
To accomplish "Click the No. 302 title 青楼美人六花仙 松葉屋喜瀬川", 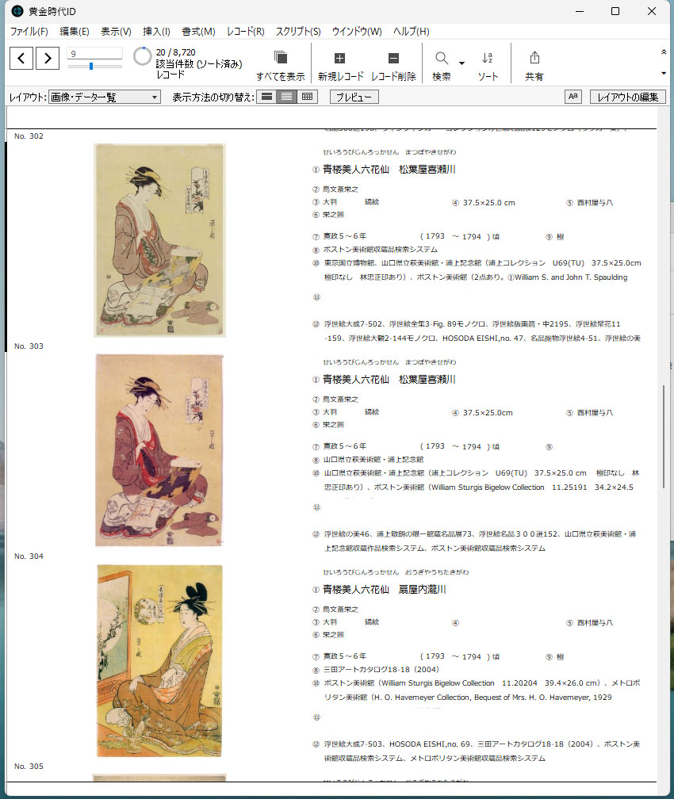I will 389,169.
